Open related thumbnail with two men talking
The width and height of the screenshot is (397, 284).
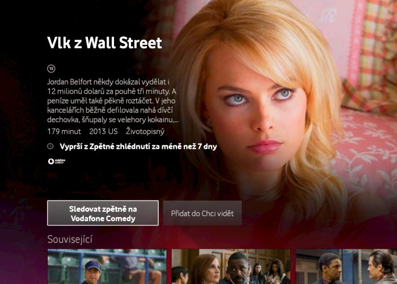tap(346, 266)
